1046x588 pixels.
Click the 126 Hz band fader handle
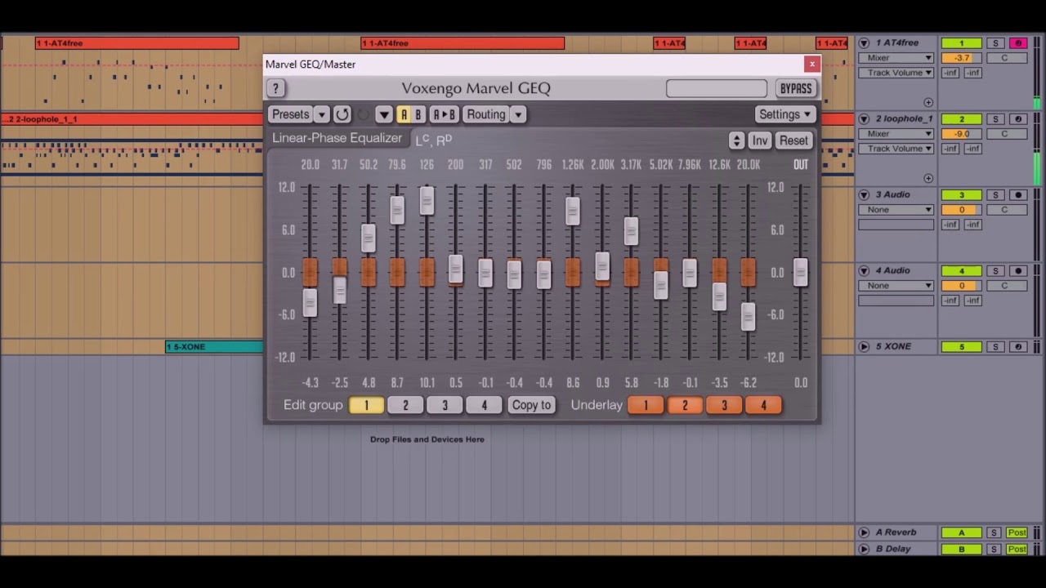(427, 201)
